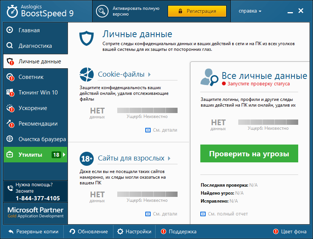Click the details list icon under Сайты для взрослых
The image size is (313, 239).
point(148,214)
